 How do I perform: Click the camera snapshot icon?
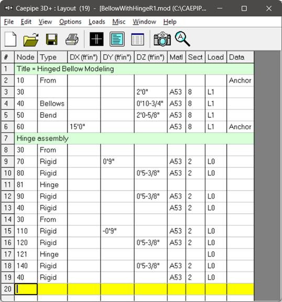(x=162, y=39)
